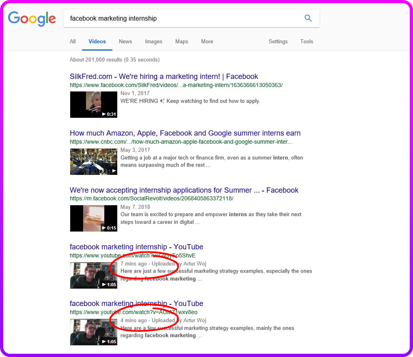This screenshot has height=357, width=413.
Task: Open We're now accepting internship applications result
Action: pyautogui.click(x=184, y=190)
